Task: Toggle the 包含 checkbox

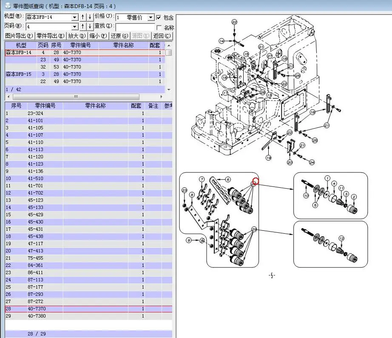Action: click(x=159, y=17)
